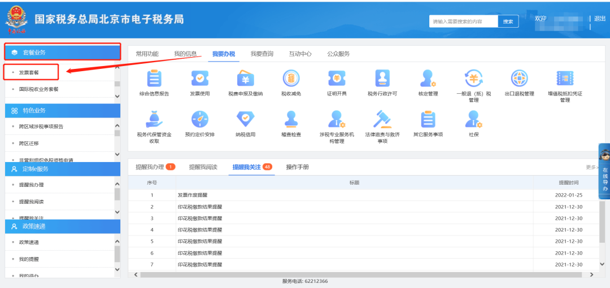This screenshot has width=610, height=288.
Task: Open 提醒我阅读 tab
Action: [203, 167]
